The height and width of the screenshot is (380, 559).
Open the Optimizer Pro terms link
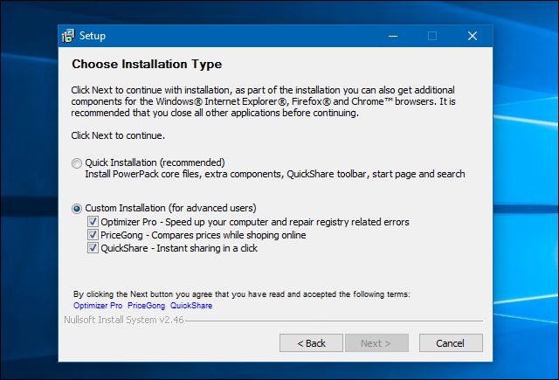pyautogui.click(x=98, y=306)
